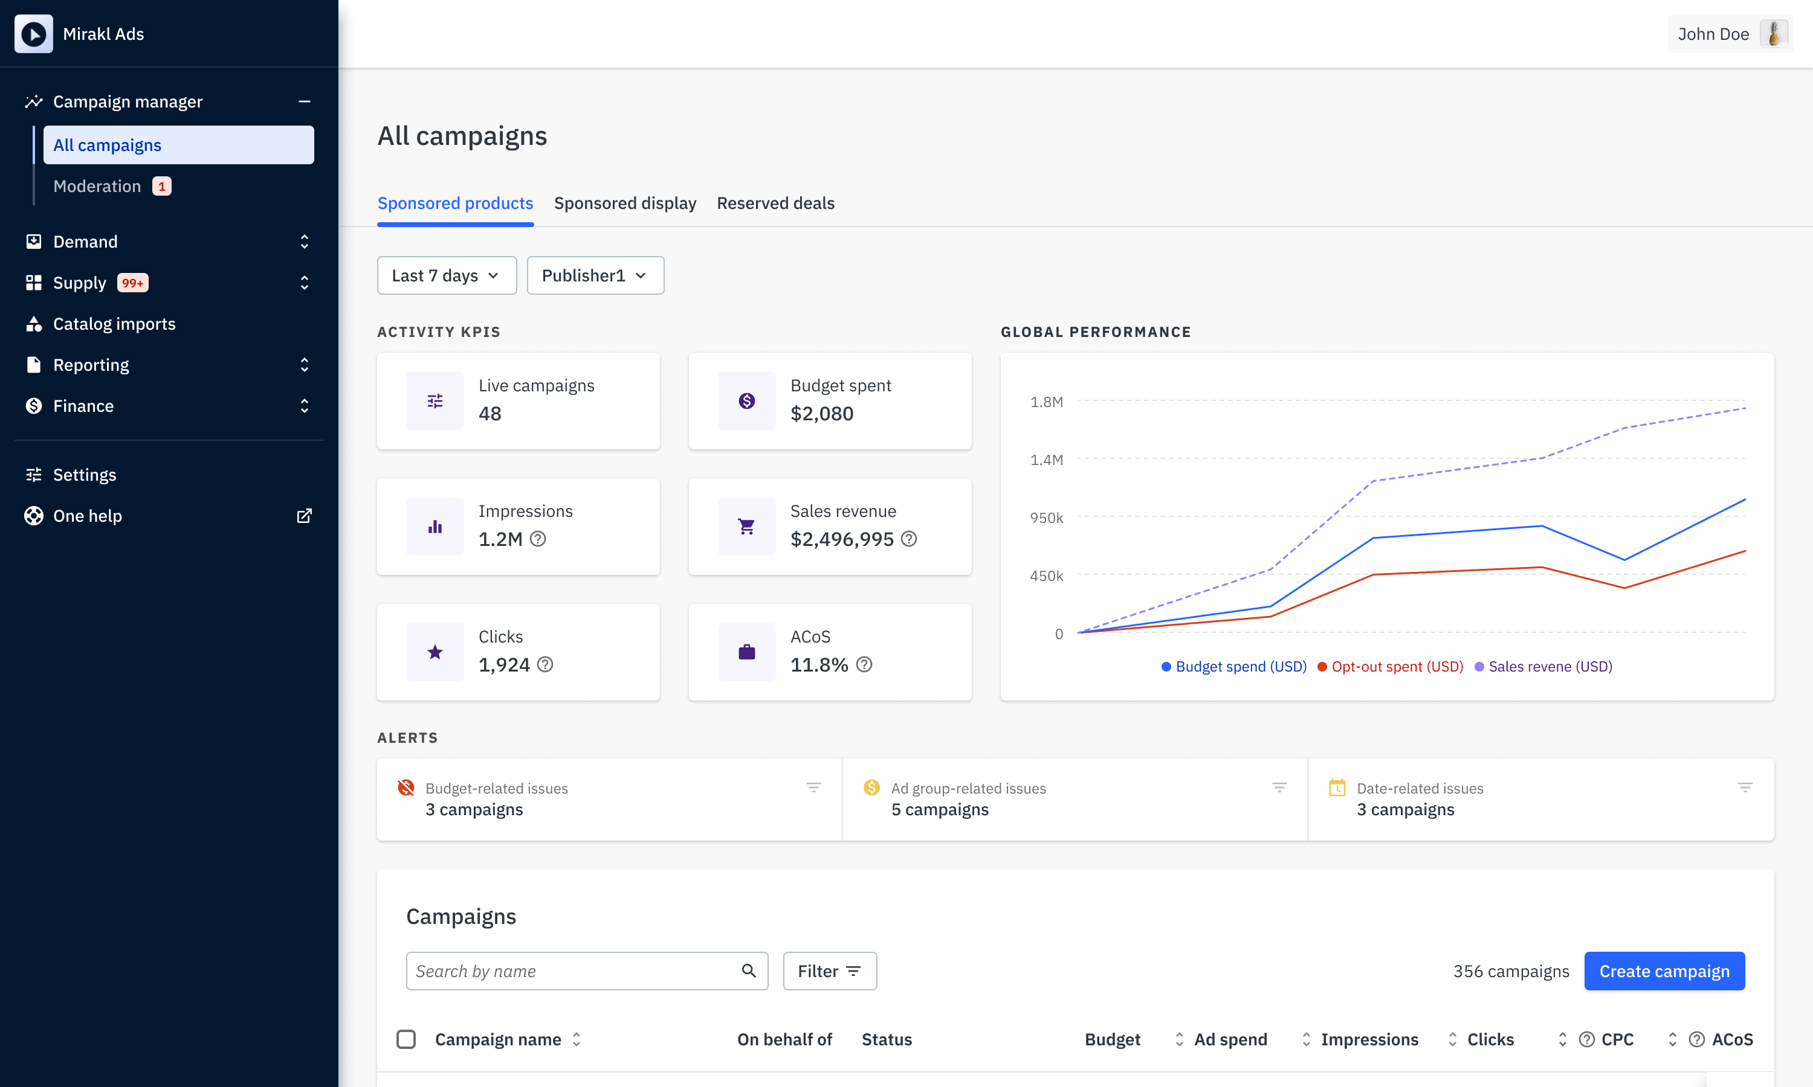Click the Status column header
This screenshot has width=1813, height=1087.
pos(887,1039)
